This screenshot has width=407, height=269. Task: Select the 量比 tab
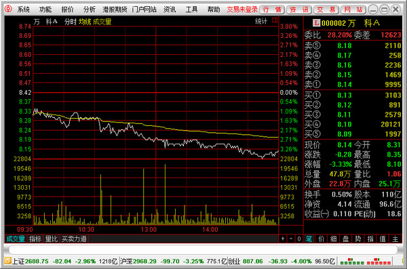pyautogui.click(x=52, y=239)
